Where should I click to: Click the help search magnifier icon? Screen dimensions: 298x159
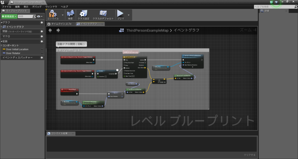(x=296, y=7)
